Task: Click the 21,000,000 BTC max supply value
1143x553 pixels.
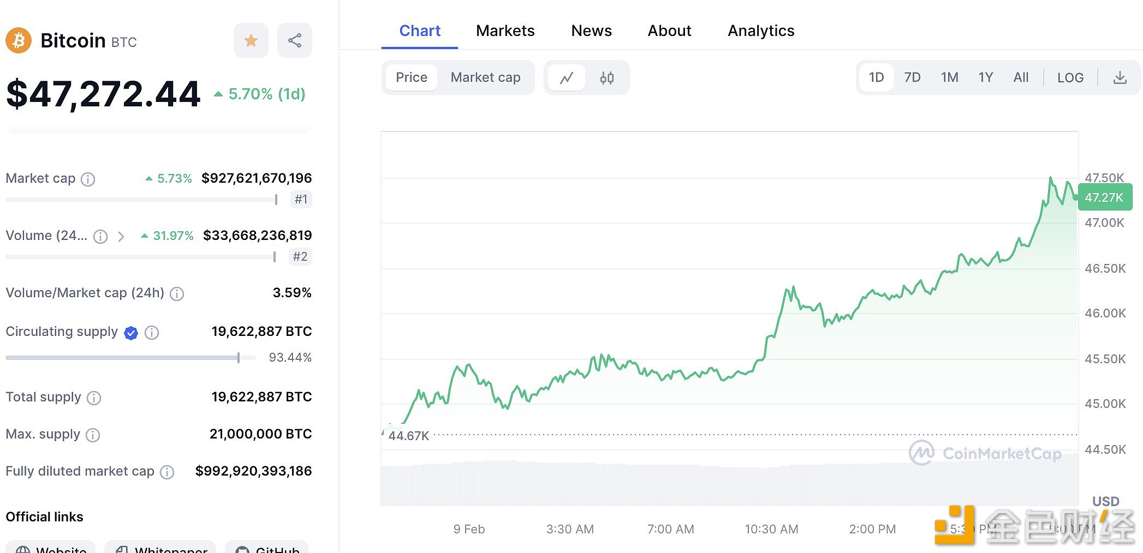Action: point(261,434)
